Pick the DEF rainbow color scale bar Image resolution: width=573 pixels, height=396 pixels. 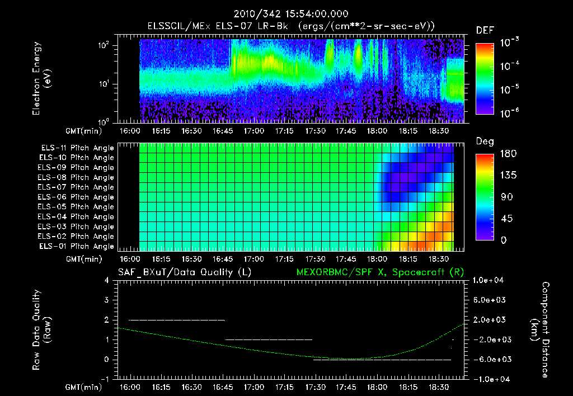click(x=485, y=78)
